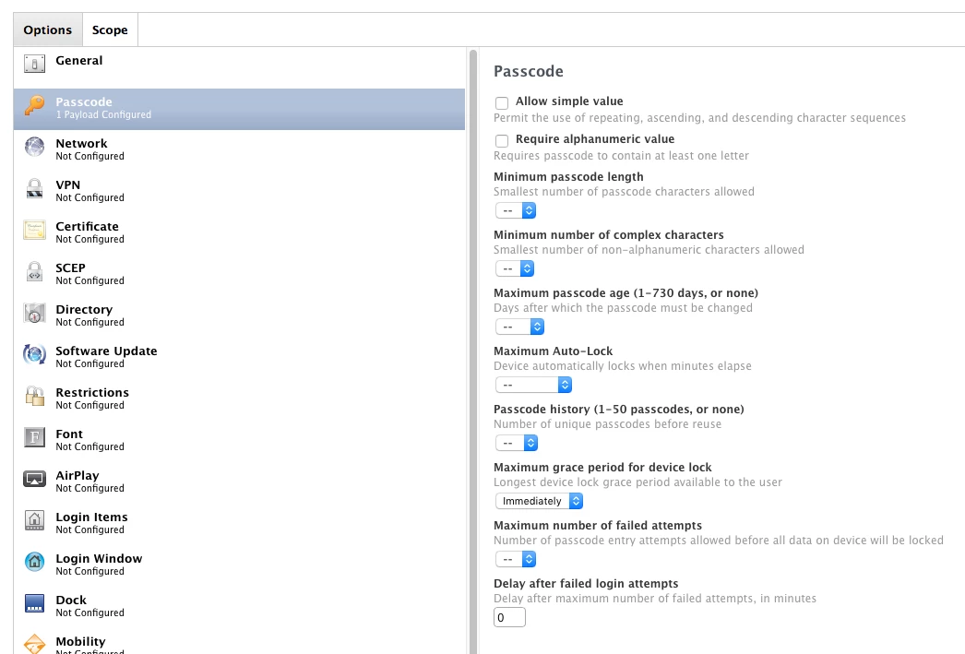Select the Dock payload label

pos(71,600)
